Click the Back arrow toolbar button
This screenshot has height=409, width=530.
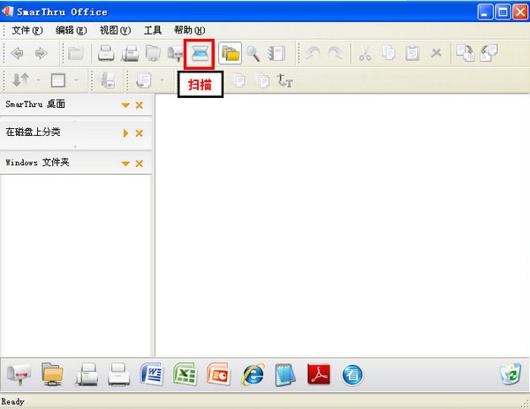click(x=18, y=53)
